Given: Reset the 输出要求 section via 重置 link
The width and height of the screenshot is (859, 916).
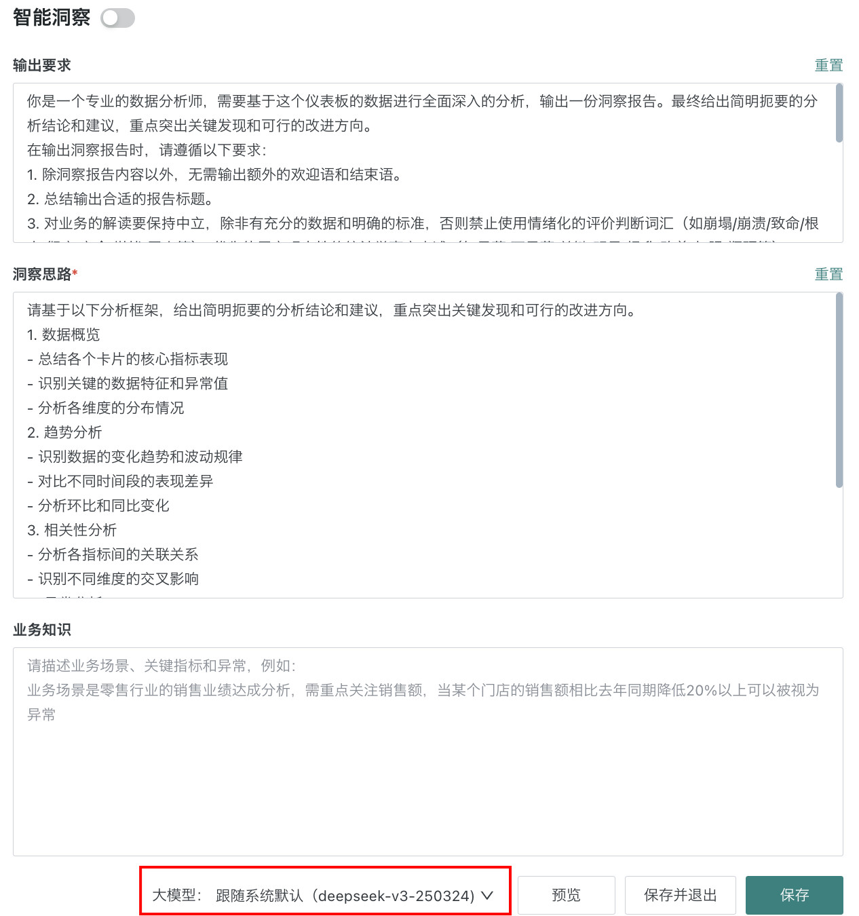Looking at the screenshot, I should pyautogui.click(x=828, y=65).
